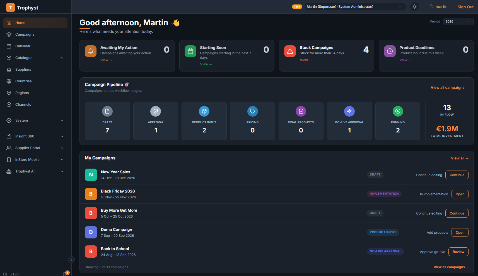This screenshot has width=478, height=276.
Task: Click View all campaigns at list bottom
Action: coord(451,267)
